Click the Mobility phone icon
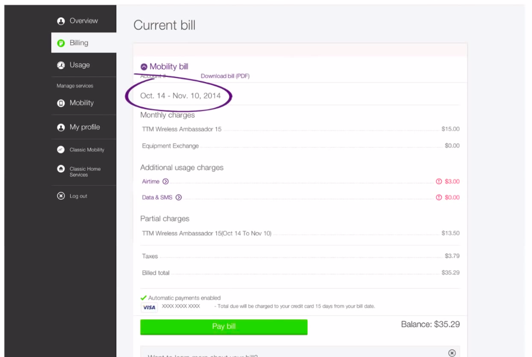This screenshot has width=532, height=357. [61, 104]
